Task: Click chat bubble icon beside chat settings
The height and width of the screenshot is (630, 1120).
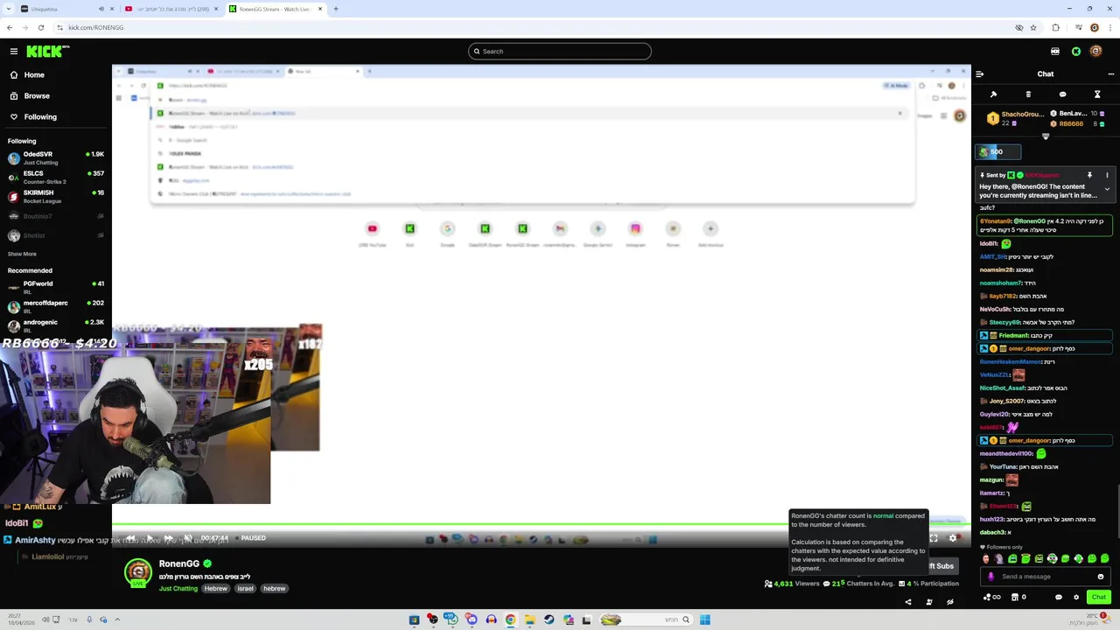Action: coord(1058,598)
